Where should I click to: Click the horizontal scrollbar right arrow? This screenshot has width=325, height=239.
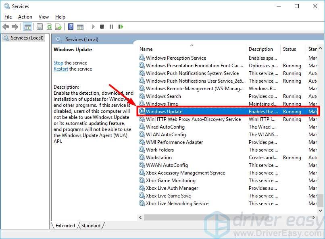[314, 217]
